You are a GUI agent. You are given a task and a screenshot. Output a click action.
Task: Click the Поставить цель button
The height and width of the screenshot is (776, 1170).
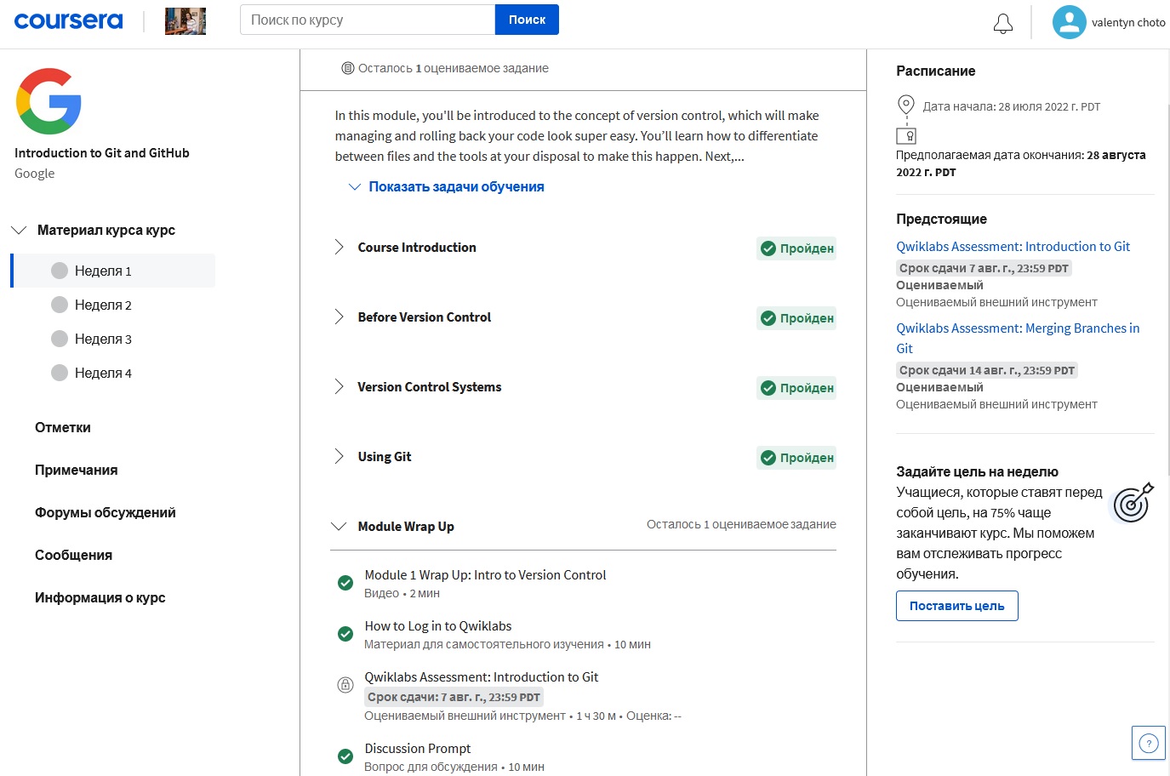coord(957,606)
